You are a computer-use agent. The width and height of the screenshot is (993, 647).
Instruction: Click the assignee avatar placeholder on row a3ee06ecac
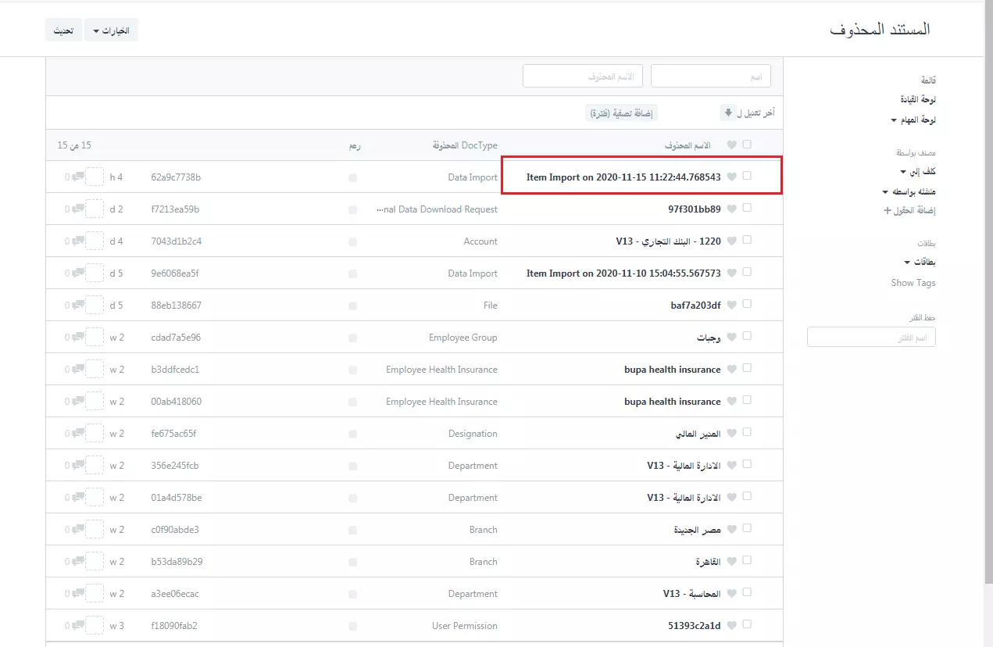(x=95, y=594)
